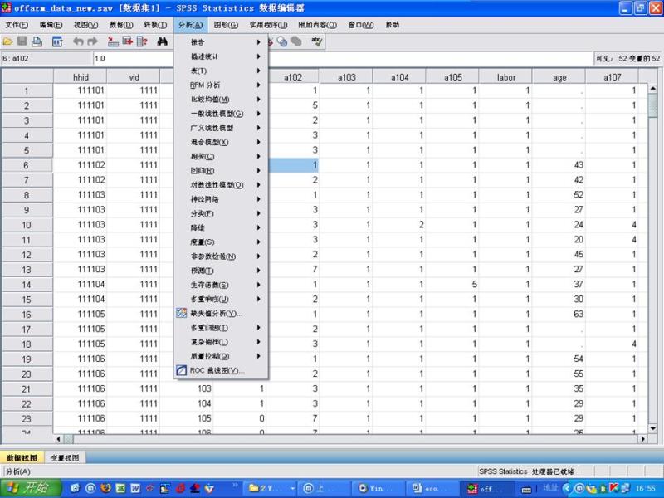
Task: Click the hhid column header
Action: 81,77
